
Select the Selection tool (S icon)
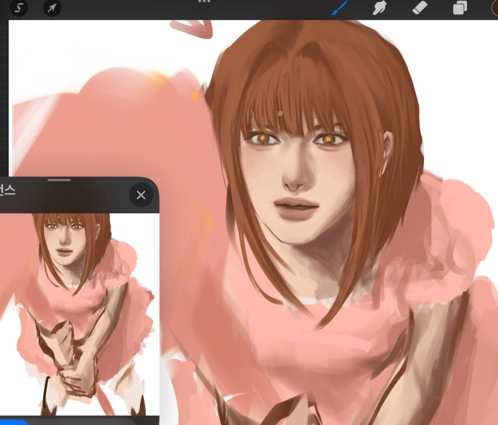19,9
